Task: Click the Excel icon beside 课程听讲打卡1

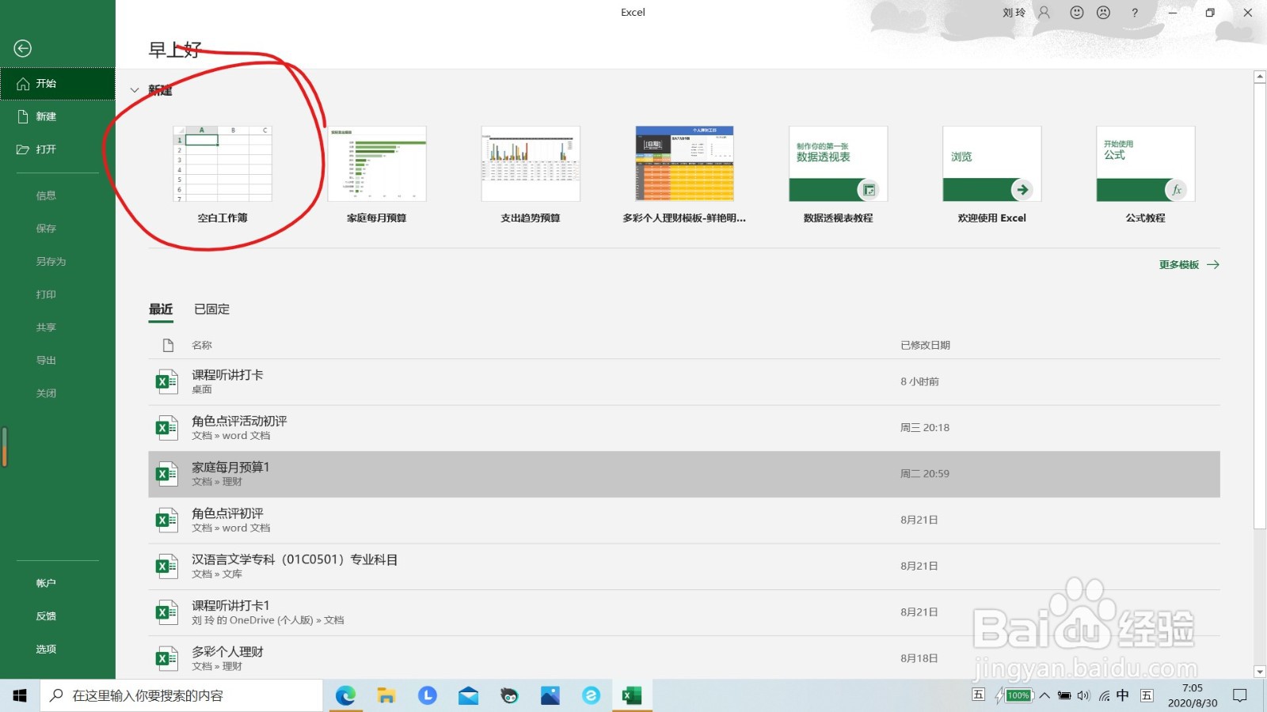Action: tap(166, 613)
